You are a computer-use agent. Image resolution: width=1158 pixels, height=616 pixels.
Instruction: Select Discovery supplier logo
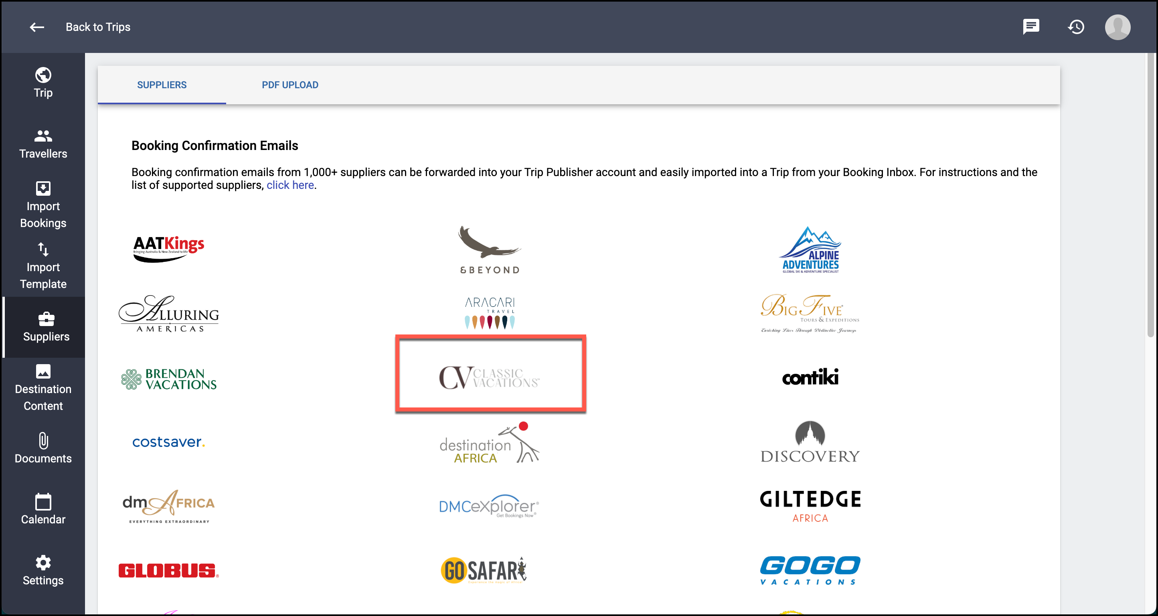810,442
